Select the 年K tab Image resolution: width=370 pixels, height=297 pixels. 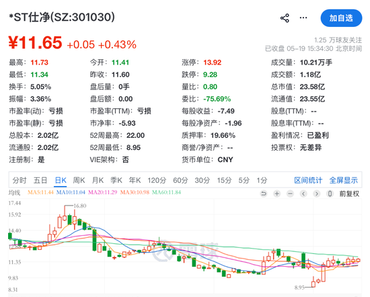click(135, 180)
